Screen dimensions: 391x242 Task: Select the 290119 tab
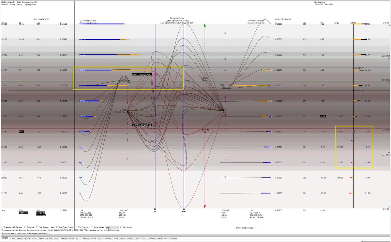(174, 238)
